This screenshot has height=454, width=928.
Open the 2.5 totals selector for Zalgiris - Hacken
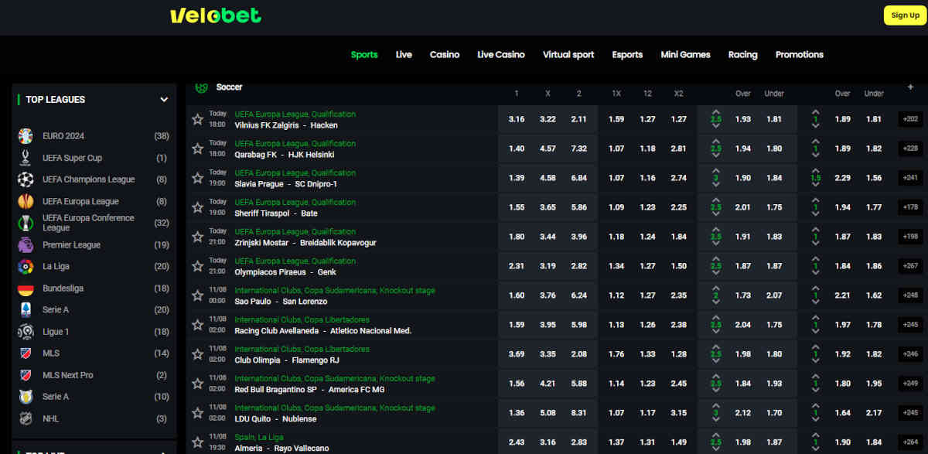click(716, 119)
